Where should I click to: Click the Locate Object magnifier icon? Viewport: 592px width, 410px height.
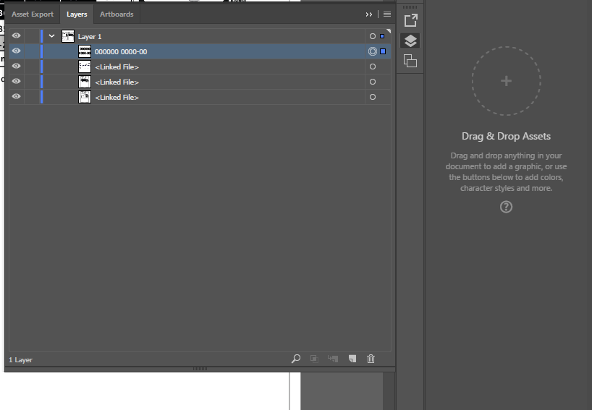click(296, 359)
